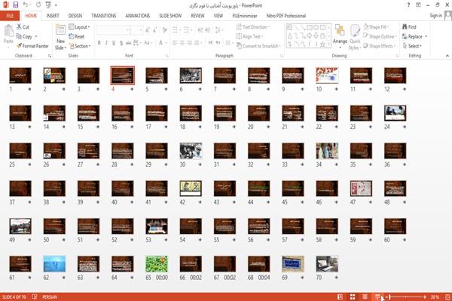Viewport: 452px width, 301px height.
Task: Click the Copy command icon
Action: 19,36
